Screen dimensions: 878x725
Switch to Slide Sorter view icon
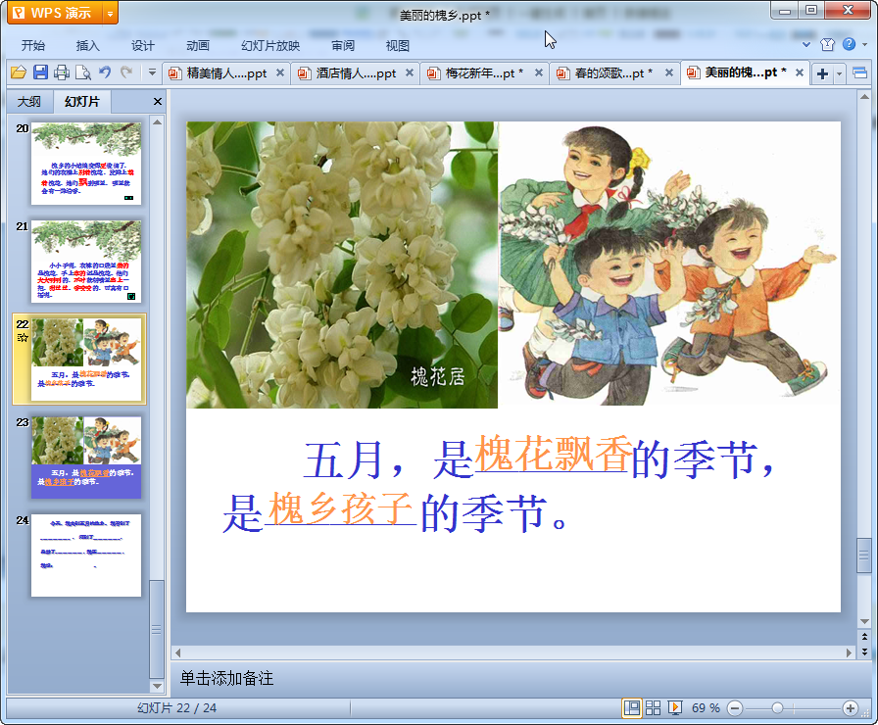tap(653, 708)
